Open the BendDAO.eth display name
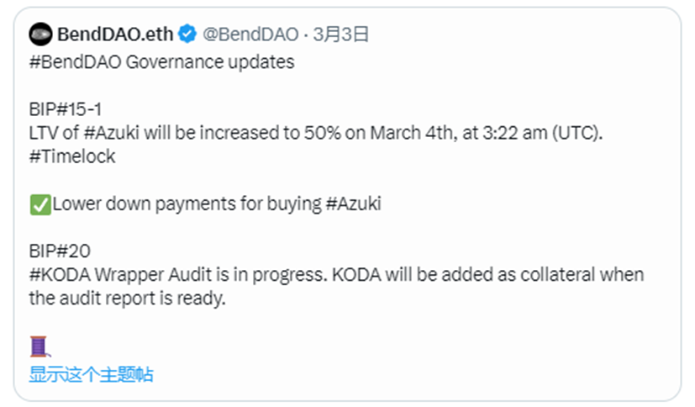Screen dimensions: 695x407 (x=115, y=34)
